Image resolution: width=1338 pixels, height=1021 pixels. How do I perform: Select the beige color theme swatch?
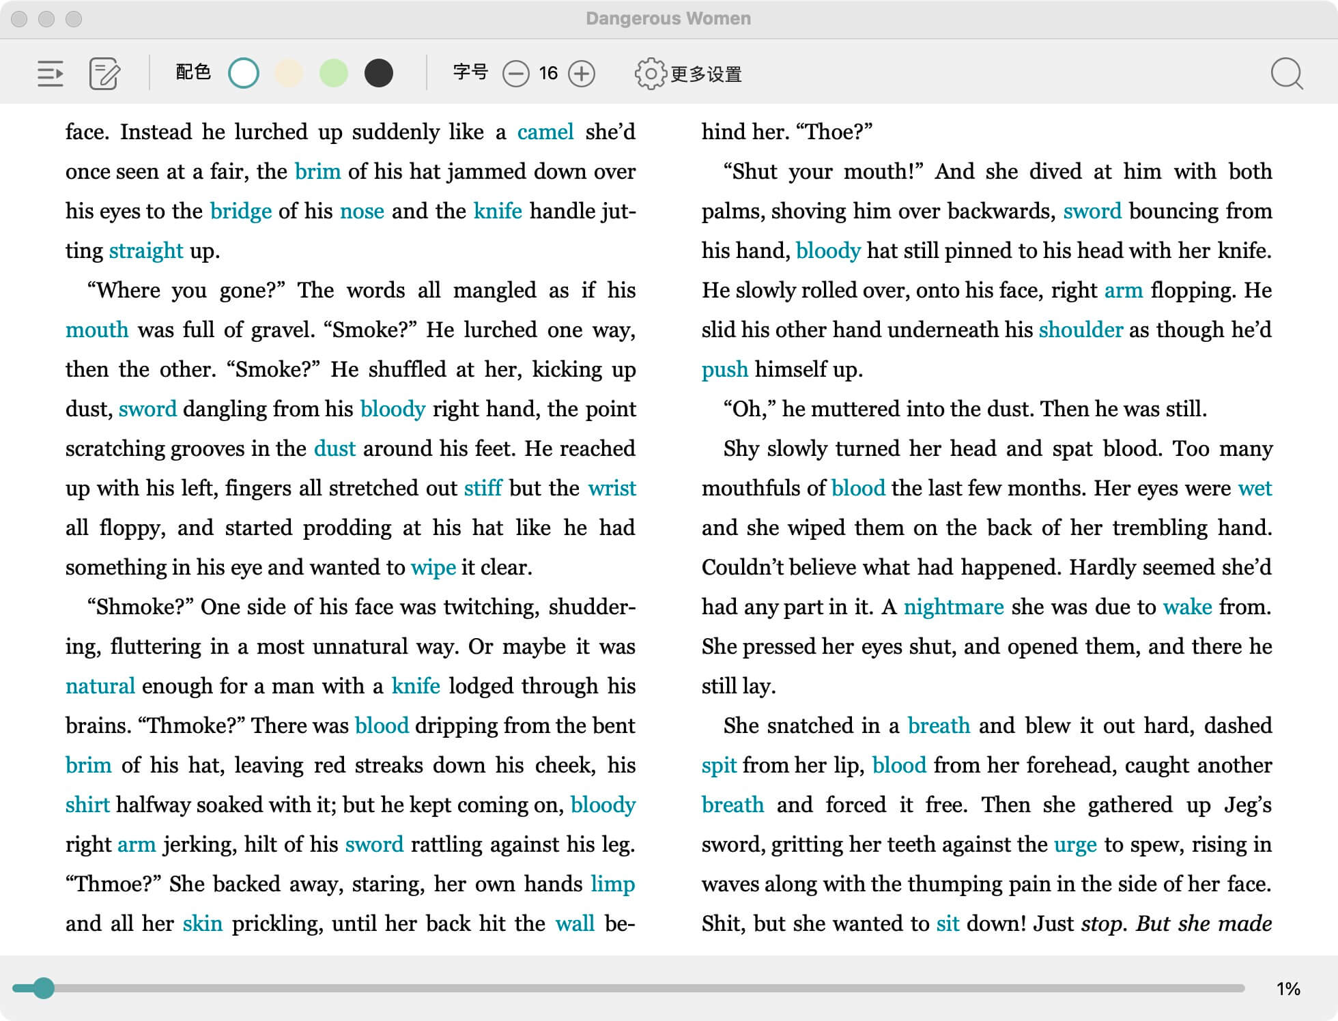coord(289,74)
